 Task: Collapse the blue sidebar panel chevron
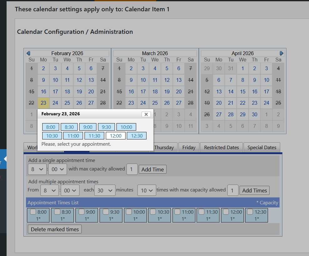4,159
